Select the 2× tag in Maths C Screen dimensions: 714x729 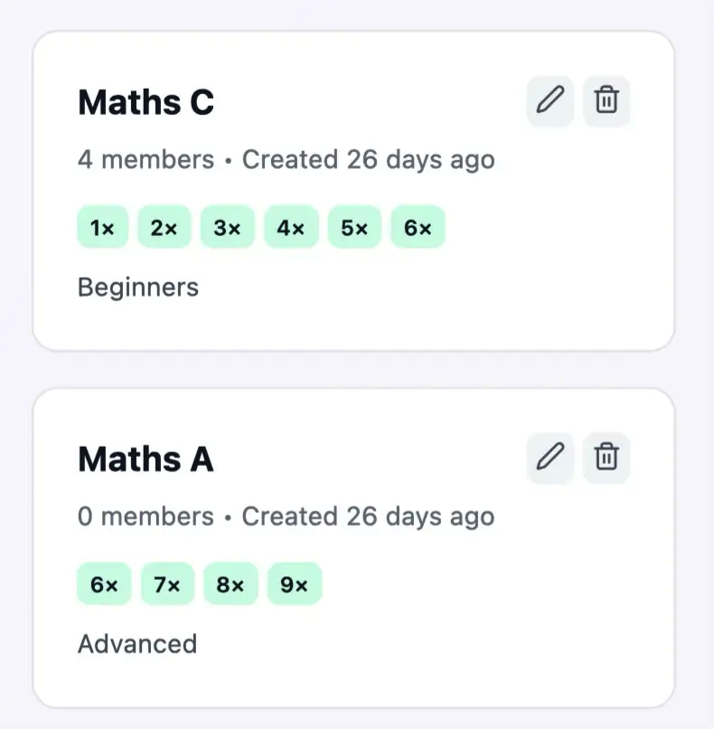(x=164, y=228)
